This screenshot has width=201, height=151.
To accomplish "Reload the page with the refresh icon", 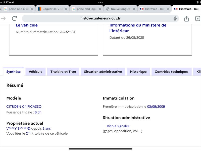I will [14, 18].
